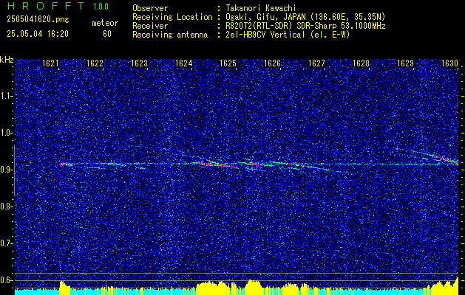The width and height of the screenshot is (465, 295).
Task: Click the 1628 time marker
Action: pyautogui.click(x=362, y=63)
